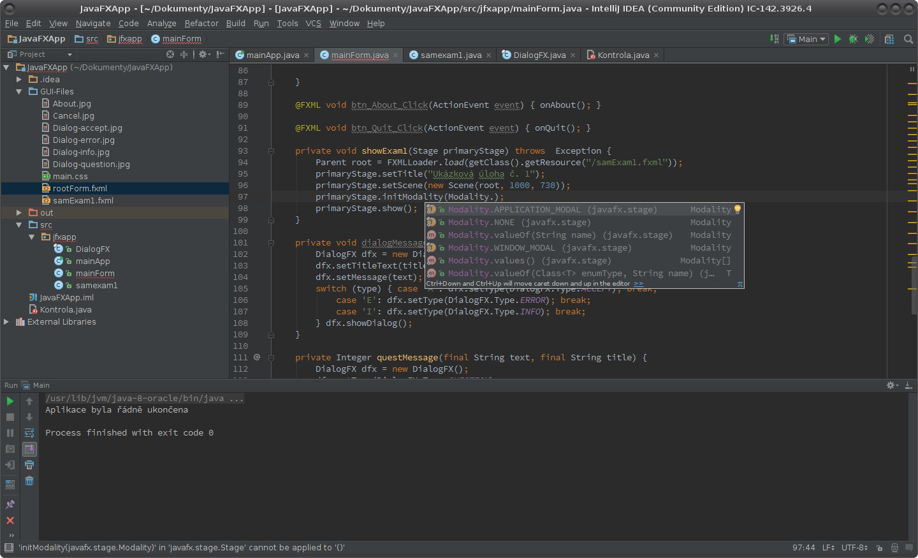Change file encoding UTF-8 in status bar

point(854,548)
